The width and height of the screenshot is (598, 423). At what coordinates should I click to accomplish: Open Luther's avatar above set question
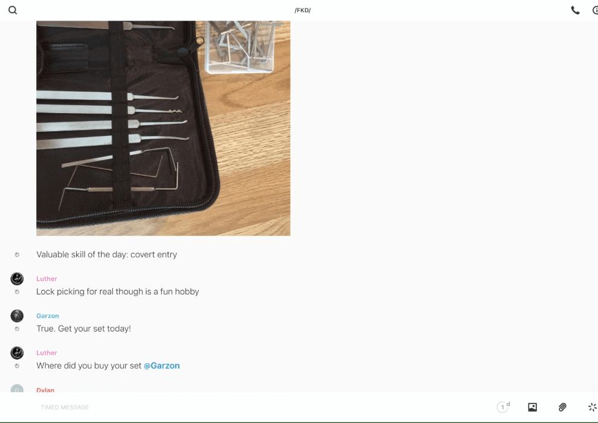pyautogui.click(x=17, y=353)
